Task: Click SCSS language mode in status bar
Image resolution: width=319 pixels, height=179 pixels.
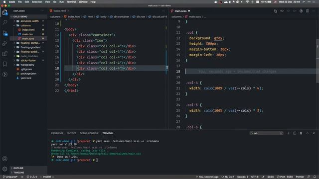Action: click(270, 177)
